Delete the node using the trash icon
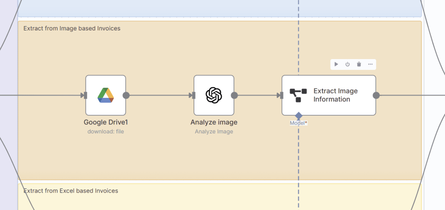Image resolution: width=445 pixels, height=210 pixels. [359, 64]
